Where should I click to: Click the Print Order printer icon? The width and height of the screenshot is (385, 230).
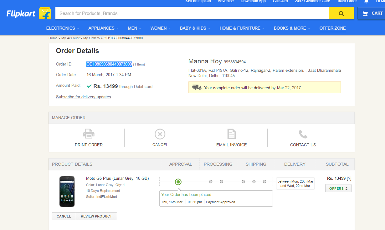pos(89,134)
